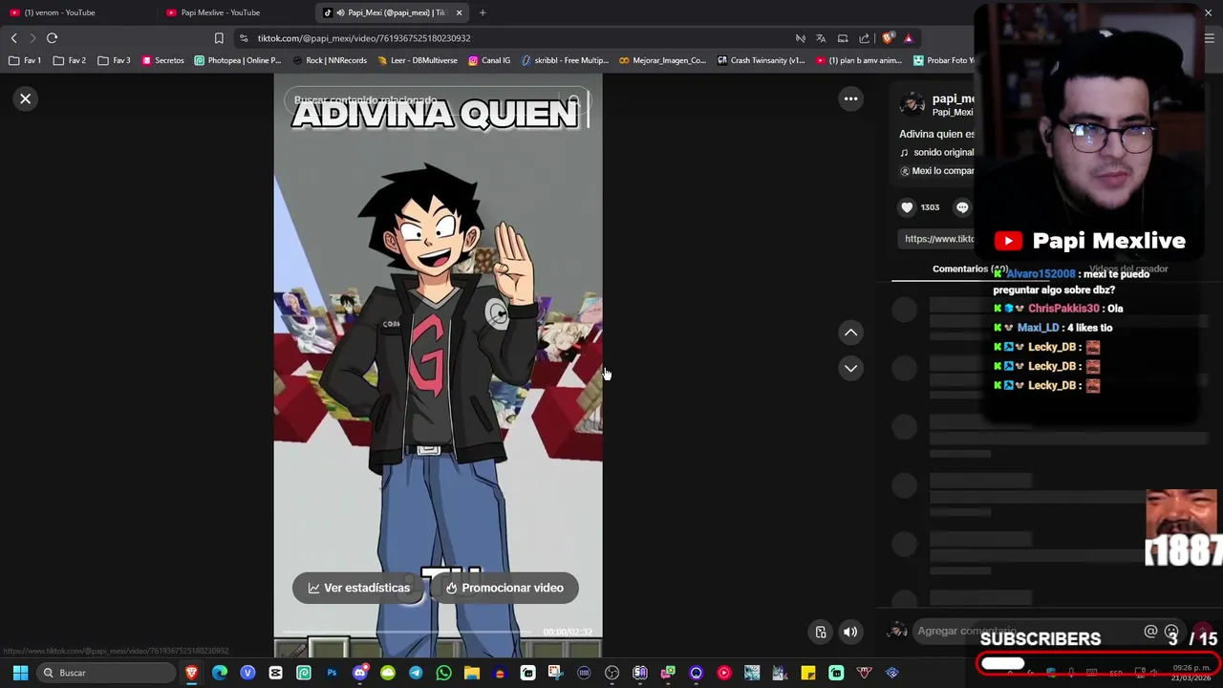Click the translate page icon in address bar
The image size is (1223, 688).
[x=821, y=38]
